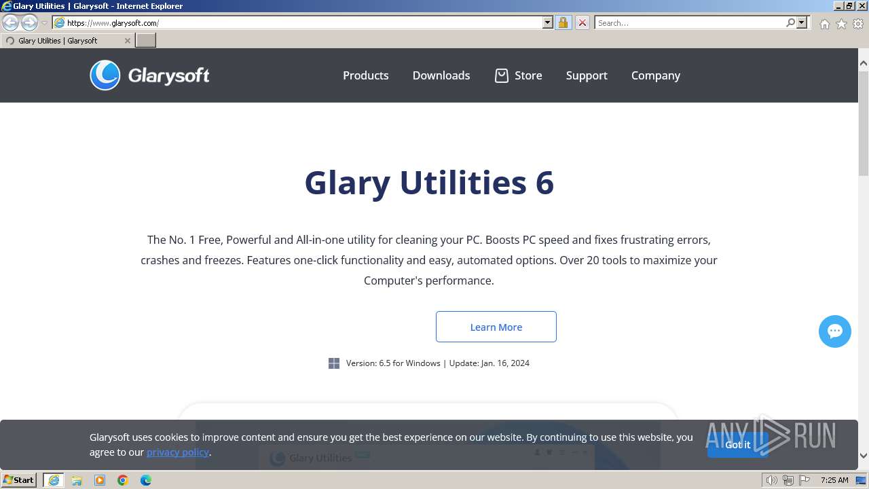Close the Glary Utilities browser tab
Image resolution: width=869 pixels, height=489 pixels.
(x=127, y=41)
